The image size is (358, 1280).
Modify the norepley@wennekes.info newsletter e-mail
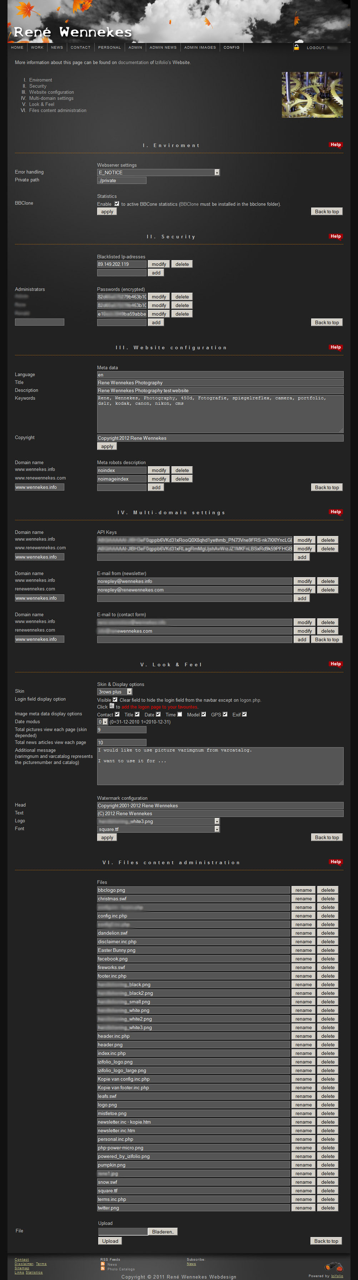coord(304,581)
